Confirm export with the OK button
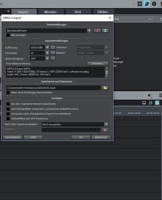This screenshot has height=200, width=162. [81, 137]
